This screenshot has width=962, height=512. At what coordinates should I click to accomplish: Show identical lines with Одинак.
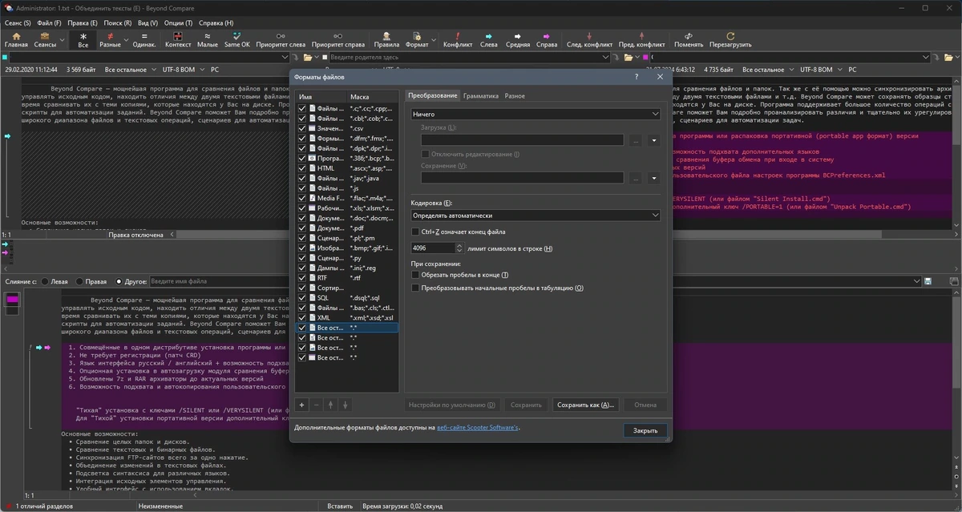click(x=144, y=40)
